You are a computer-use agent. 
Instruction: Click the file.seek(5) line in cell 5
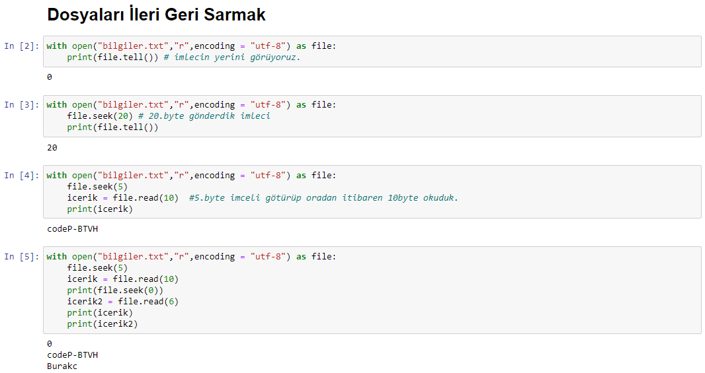[x=98, y=267]
